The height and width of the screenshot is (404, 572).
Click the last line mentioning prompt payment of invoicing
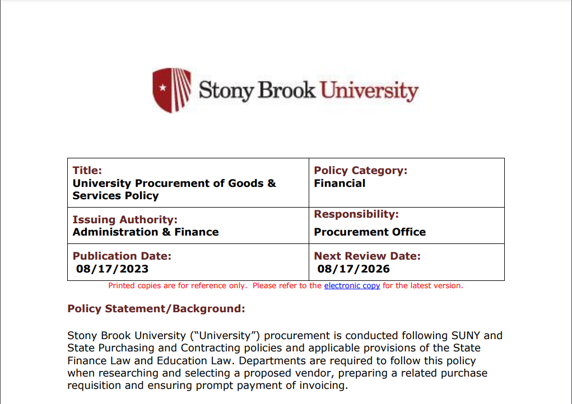(x=207, y=386)
